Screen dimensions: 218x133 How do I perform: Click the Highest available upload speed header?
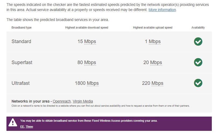(153, 27)
